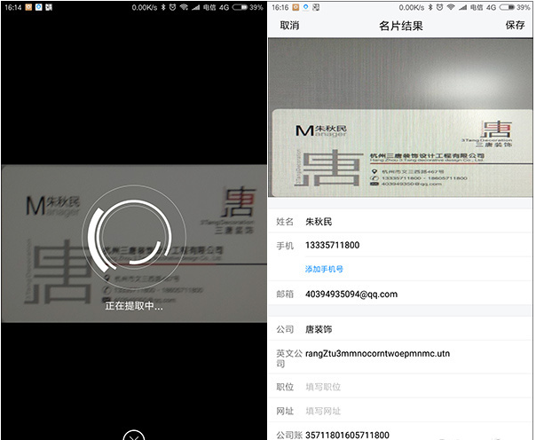This screenshot has height=440, width=536.
Task: Edit the 英文公司 field text
Action: coord(400,357)
